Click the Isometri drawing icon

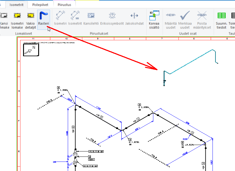(x=60, y=16)
